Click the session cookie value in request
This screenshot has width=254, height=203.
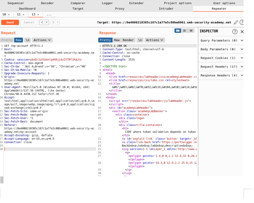(56, 60)
